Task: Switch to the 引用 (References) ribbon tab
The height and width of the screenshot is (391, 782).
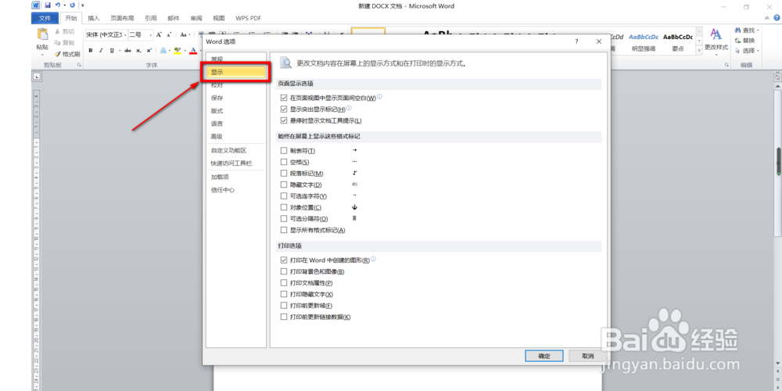Action: pos(151,19)
